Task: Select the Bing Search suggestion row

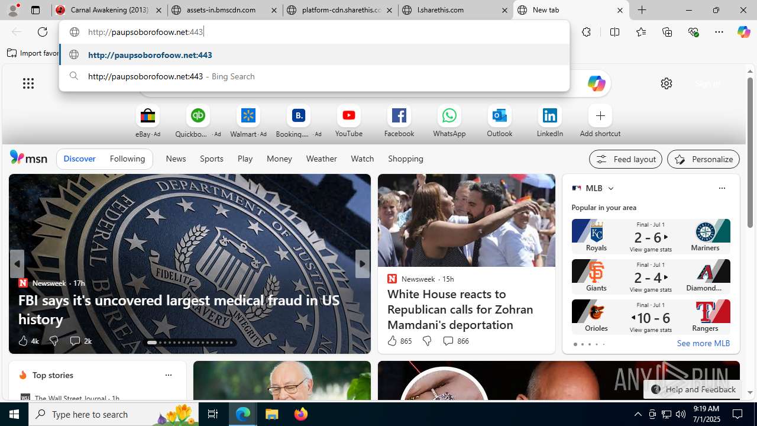Action: click(314, 76)
